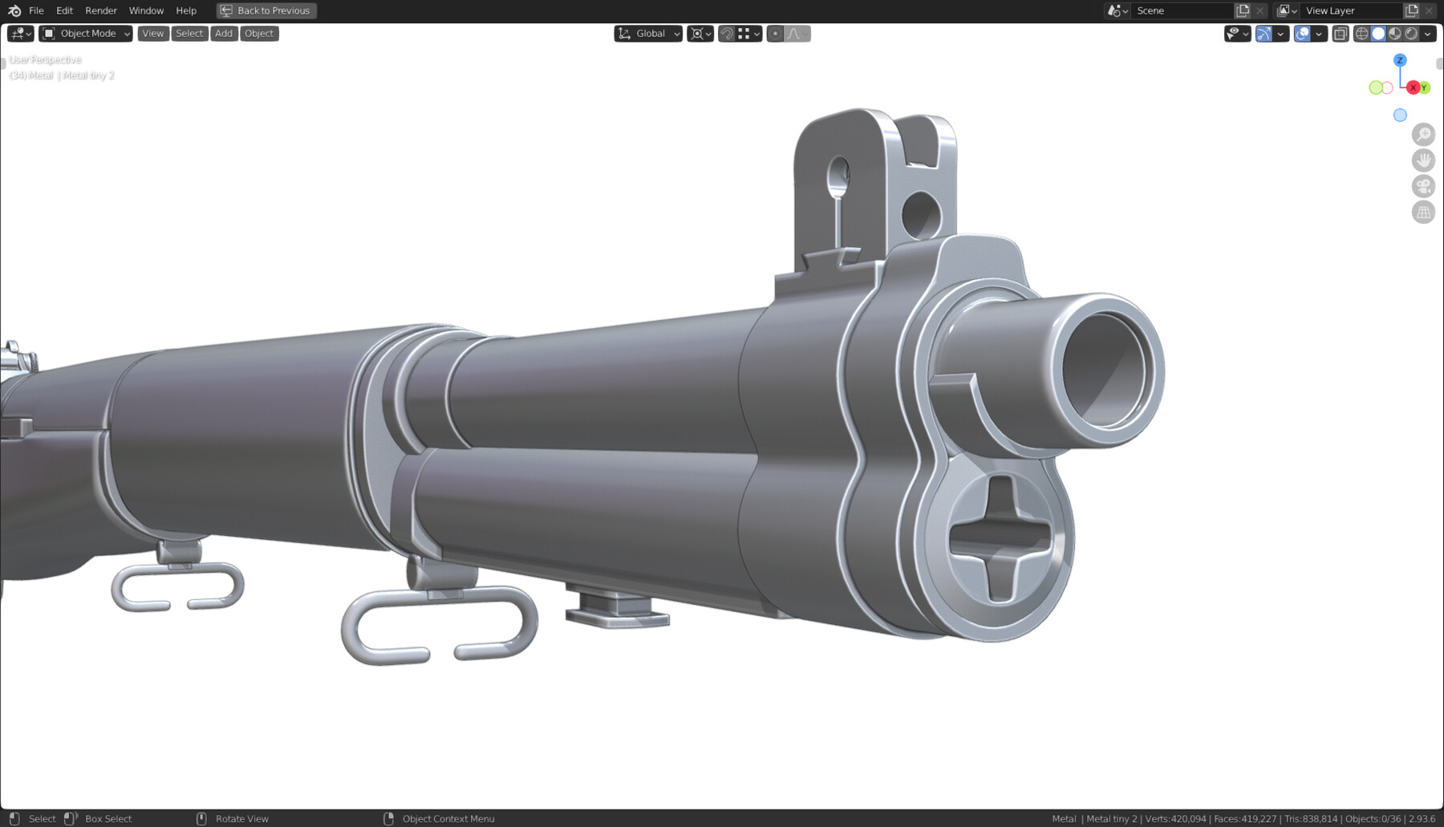Toggle X-Ray mode in the viewport
This screenshot has height=827, width=1444.
(1340, 33)
